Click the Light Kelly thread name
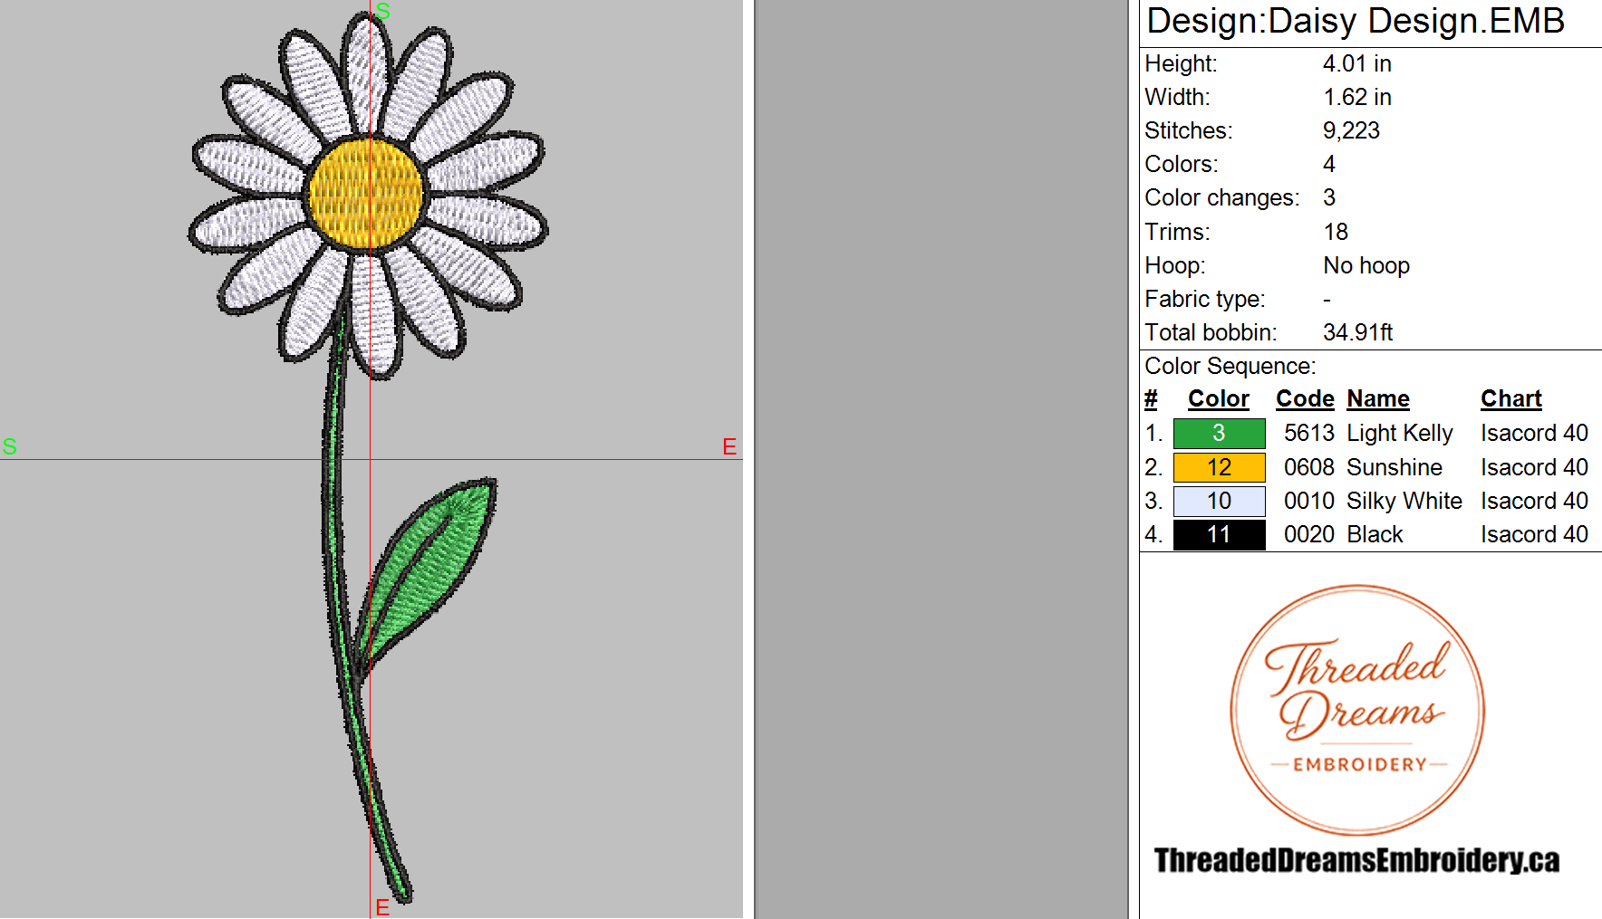This screenshot has height=919, width=1602. pos(1400,434)
